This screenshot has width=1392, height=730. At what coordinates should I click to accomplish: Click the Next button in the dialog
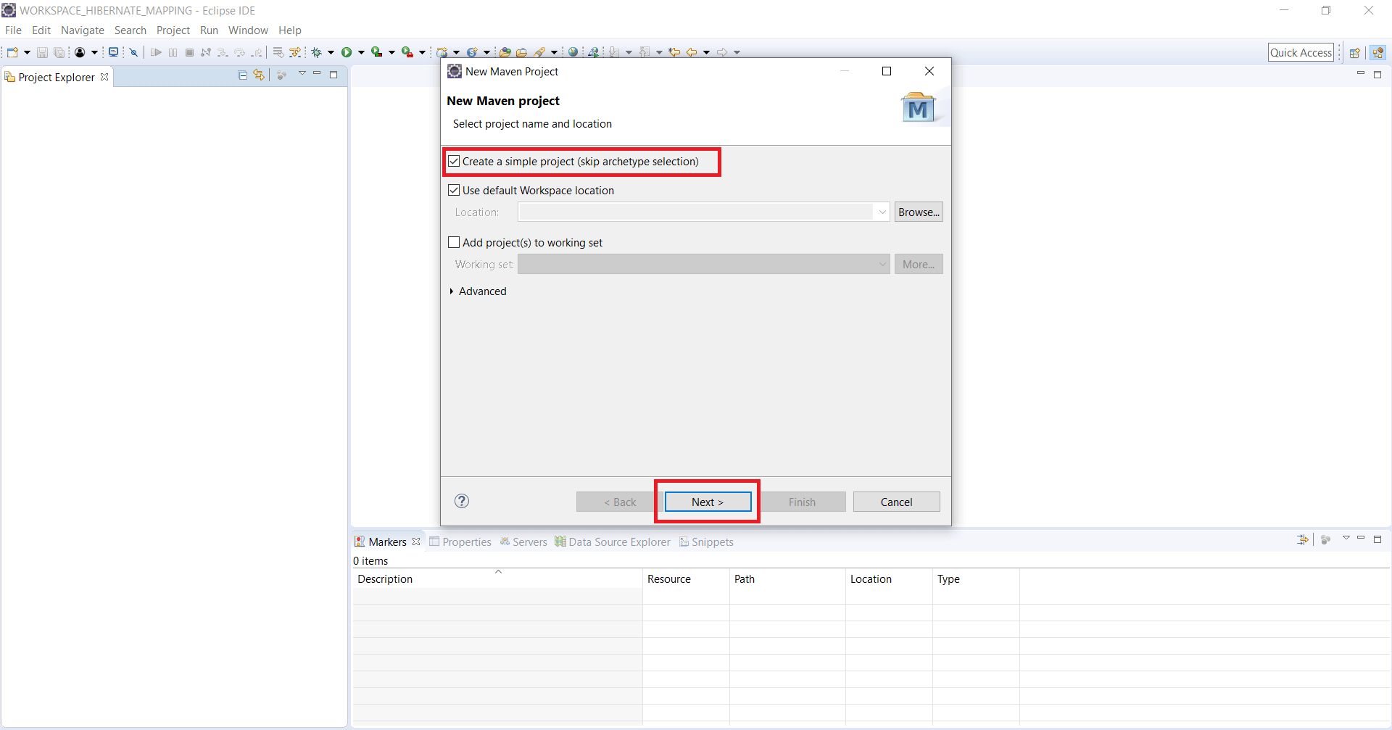[x=707, y=502]
